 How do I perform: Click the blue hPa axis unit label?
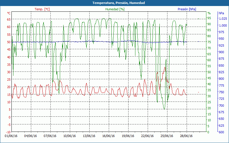[221, 13]
